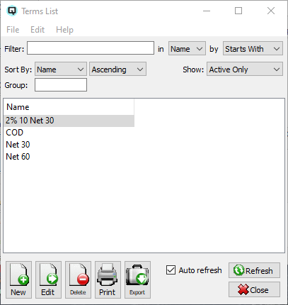Click the New term icon button
Image resolution: width=288 pixels, height=305 pixels.
click(x=18, y=279)
